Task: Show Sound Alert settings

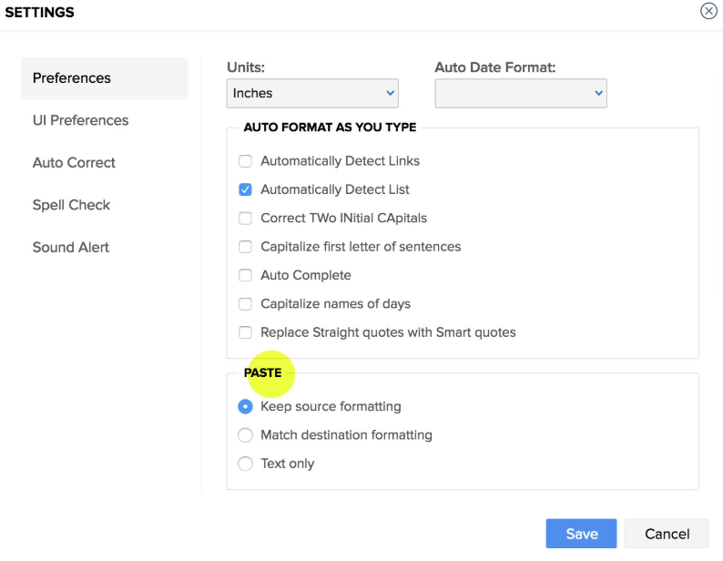Action: (x=71, y=248)
